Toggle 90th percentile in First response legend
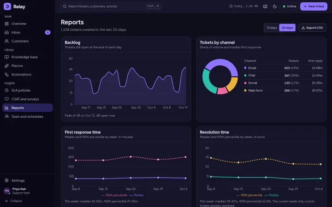This screenshot has height=207, width=332. [x=114, y=195]
